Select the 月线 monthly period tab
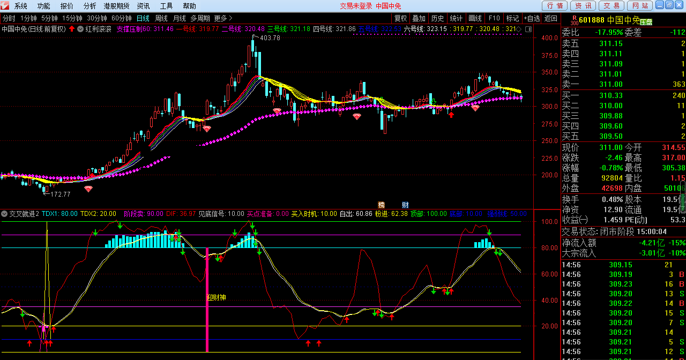The image size is (686, 360). click(x=179, y=18)
